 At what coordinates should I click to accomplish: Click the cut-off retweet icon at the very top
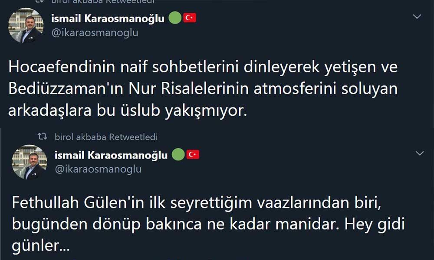39,1
